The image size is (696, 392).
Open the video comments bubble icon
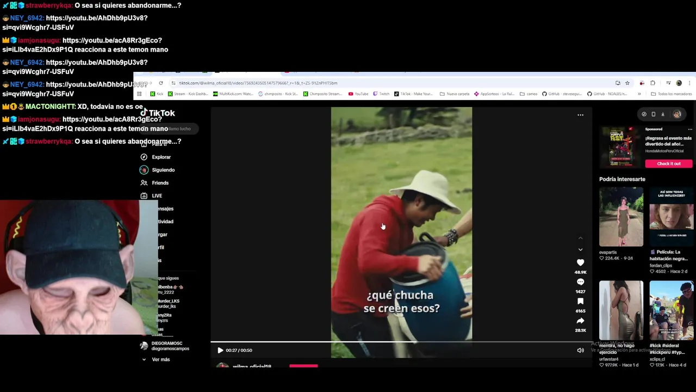point(580,282)
